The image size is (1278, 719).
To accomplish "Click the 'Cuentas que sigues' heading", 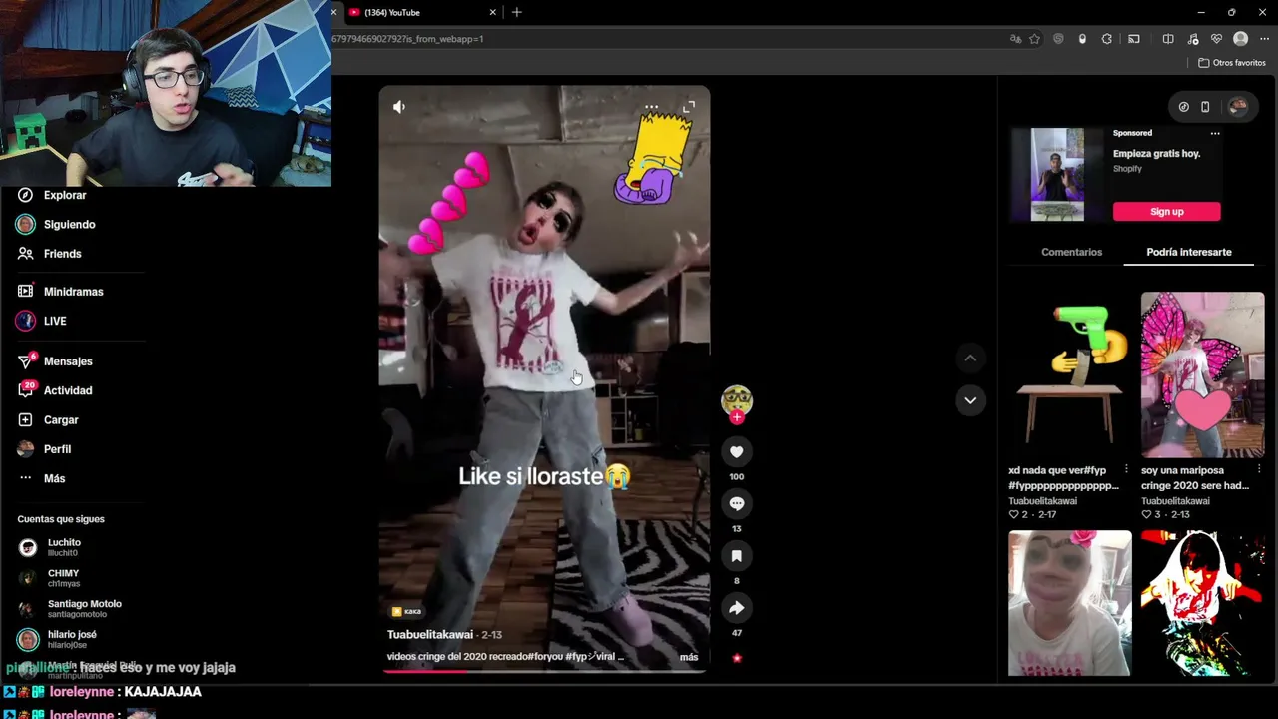I will 61,519.
